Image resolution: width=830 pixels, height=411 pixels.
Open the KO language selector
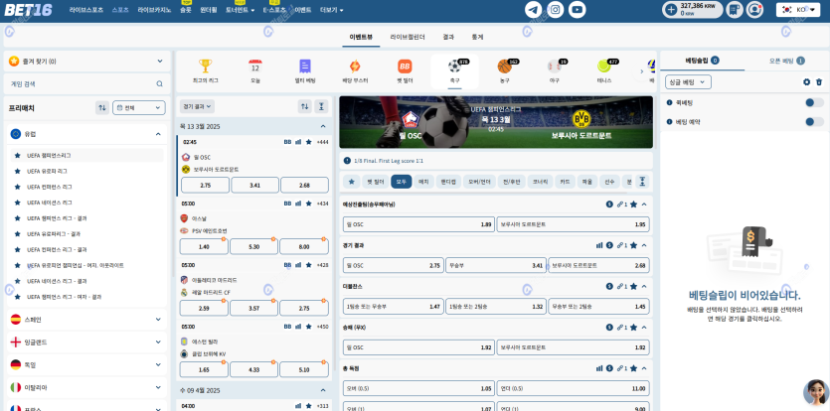pos(798,10)
